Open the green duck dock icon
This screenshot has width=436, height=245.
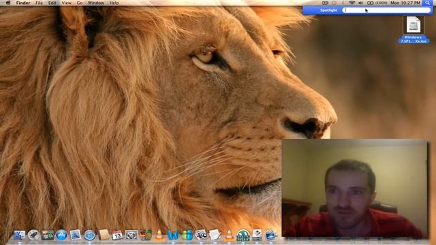pos(145,235)
